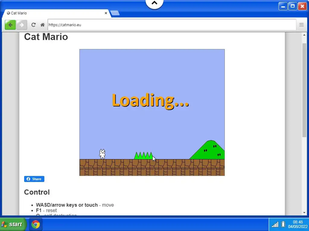
Task: Click the Control section heading
Action: tap(37, 192)
